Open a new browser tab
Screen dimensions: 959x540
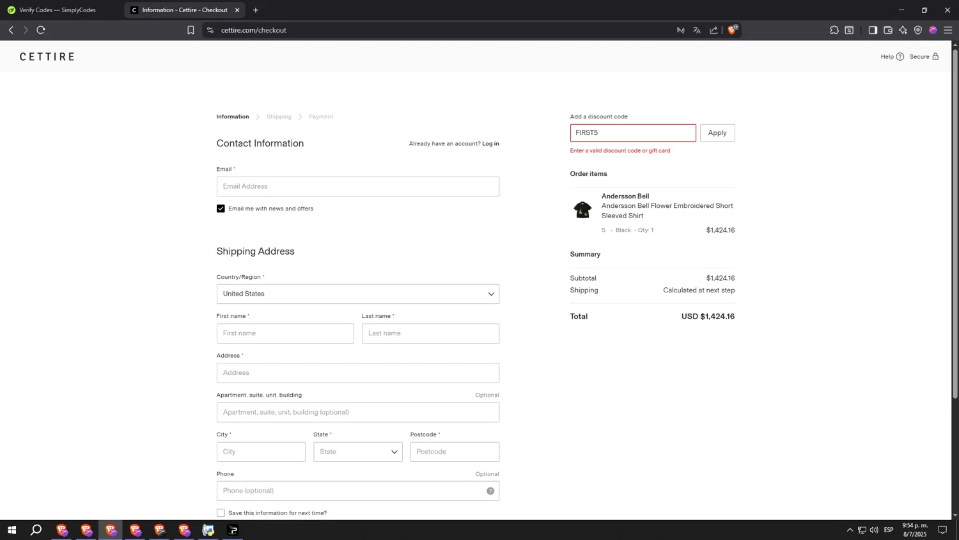coord(256,10)
